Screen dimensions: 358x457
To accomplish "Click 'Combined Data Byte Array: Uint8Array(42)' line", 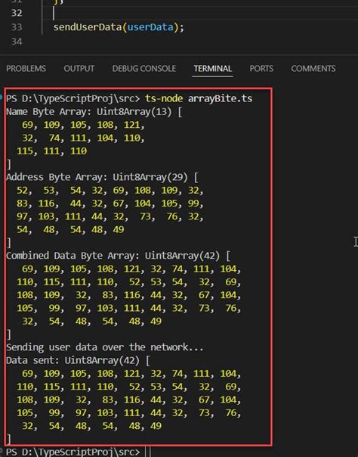I will pyautogui.click(x=118, y=256).
